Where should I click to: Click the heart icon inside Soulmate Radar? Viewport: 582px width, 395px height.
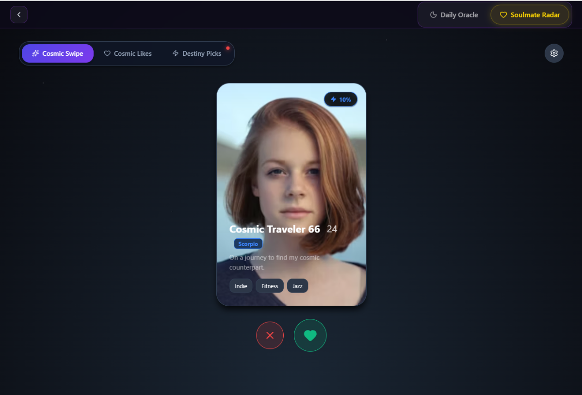(x=504, y=15)
